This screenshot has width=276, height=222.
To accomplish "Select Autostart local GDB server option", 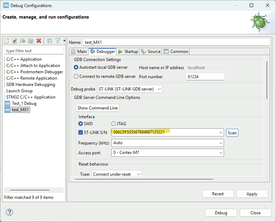I will (76, 67).
